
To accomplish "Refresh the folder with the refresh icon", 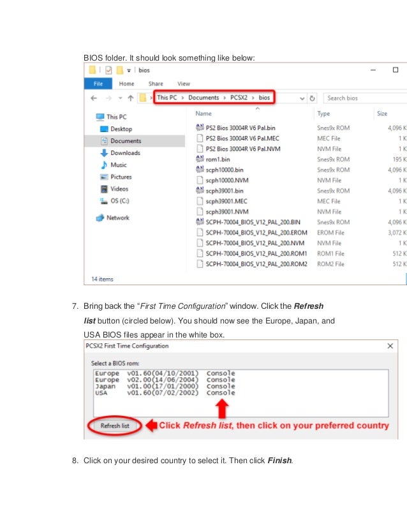I will pos(312,98).
